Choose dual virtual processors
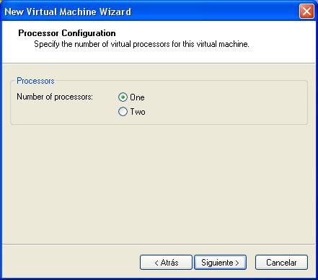 (x=123, y=112)
